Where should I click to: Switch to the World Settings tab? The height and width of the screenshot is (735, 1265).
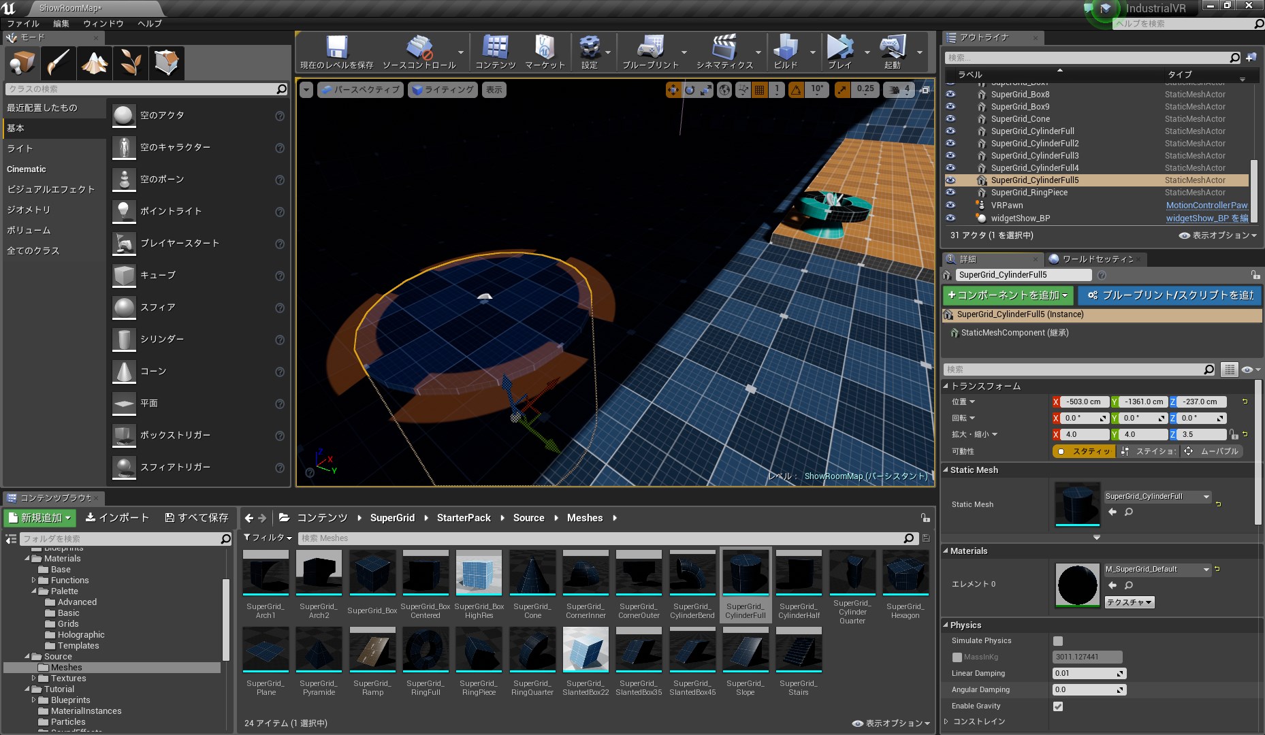[1095, 259]
